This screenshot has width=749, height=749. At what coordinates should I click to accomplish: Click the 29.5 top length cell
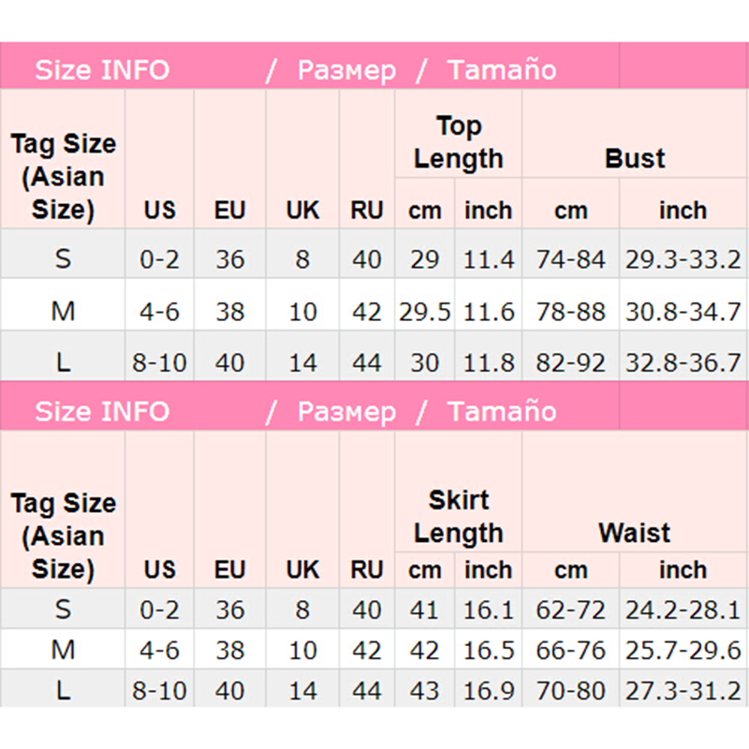point(425,311)
